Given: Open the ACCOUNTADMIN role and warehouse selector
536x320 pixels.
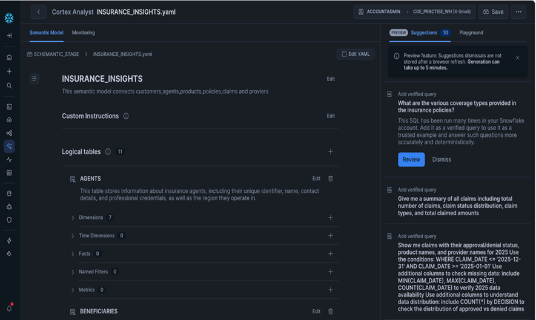Looking at the screenshot, I should [x=415, y=12].
